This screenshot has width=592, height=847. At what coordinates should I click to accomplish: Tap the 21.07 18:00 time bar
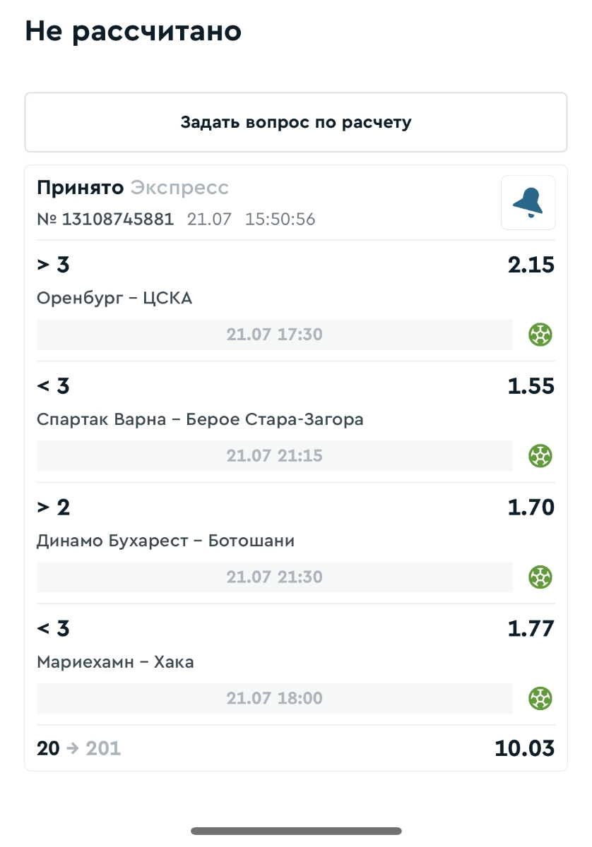(x=274, y=699)
